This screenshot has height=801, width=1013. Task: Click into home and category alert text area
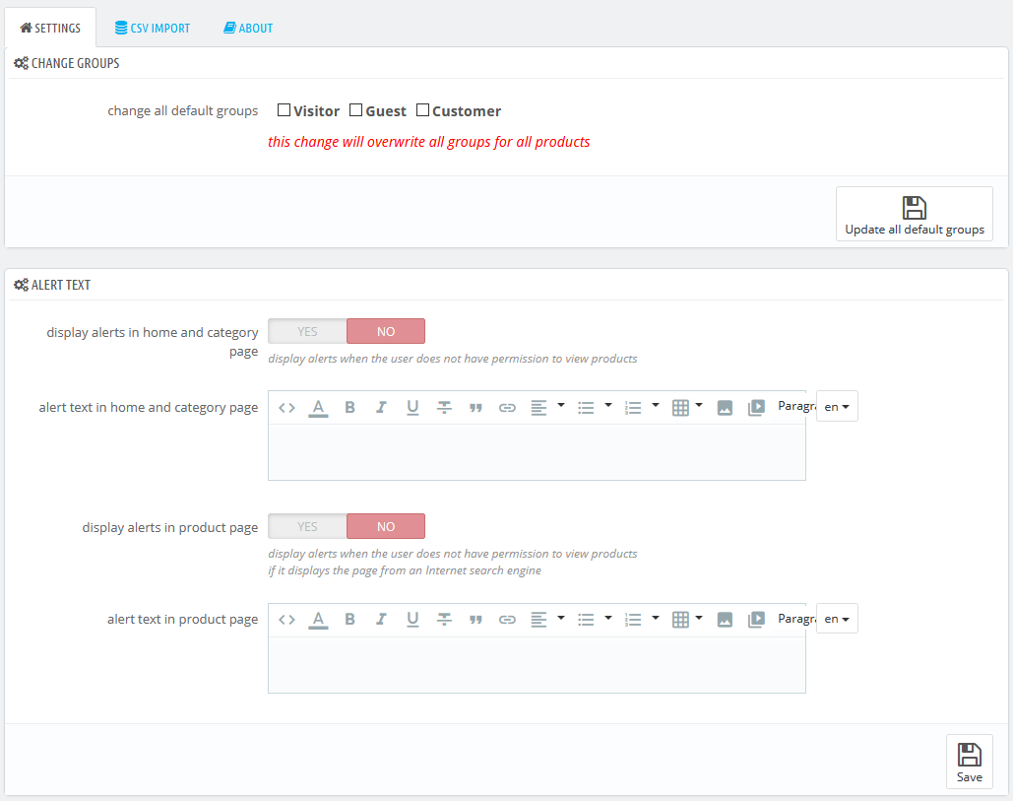pos(537,452)
